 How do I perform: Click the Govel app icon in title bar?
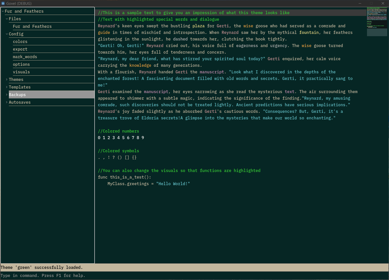point(3,3)
